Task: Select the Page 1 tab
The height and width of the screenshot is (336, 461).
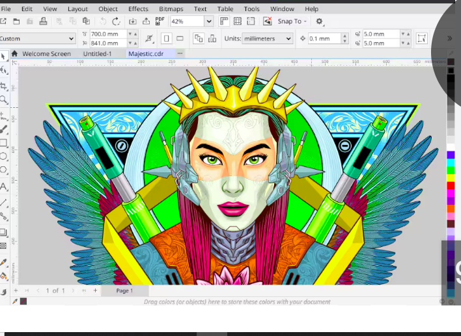Action: [124, 291]
